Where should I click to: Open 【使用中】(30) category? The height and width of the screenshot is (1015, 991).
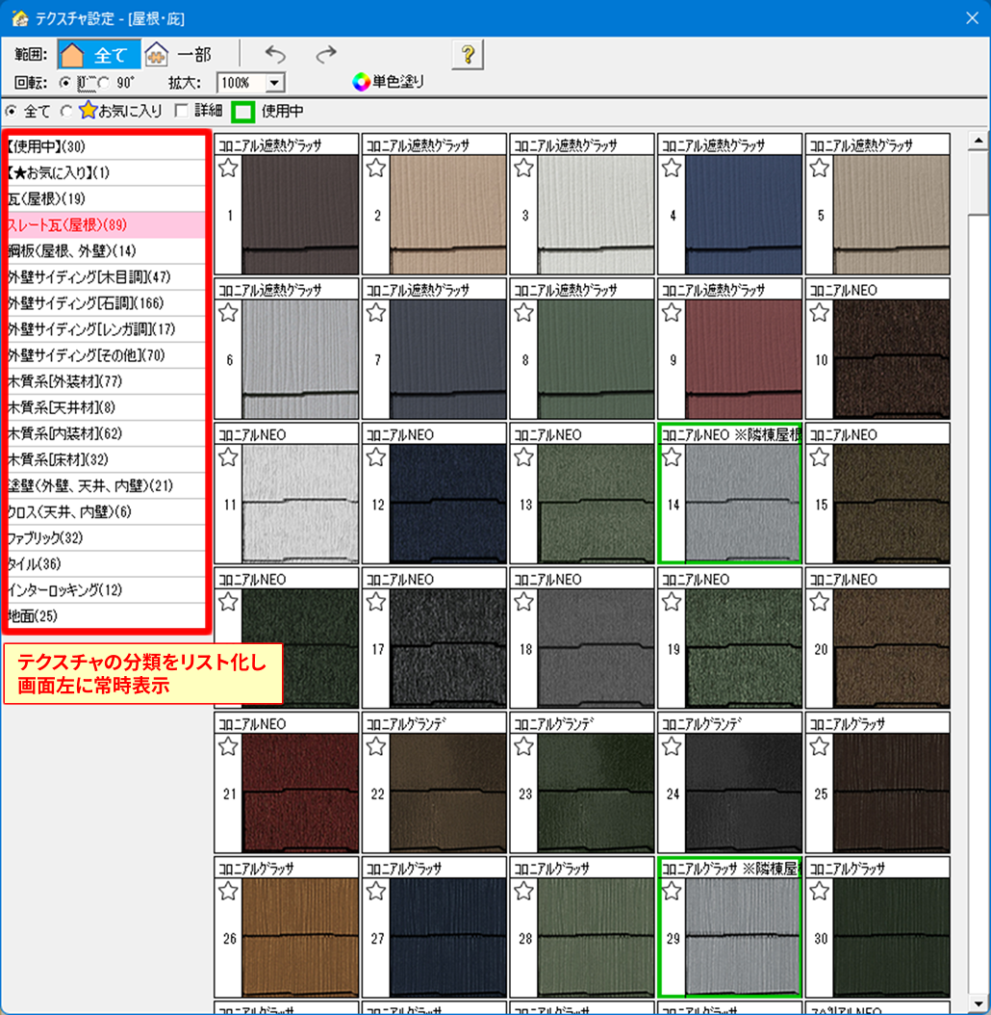[106, 147]
